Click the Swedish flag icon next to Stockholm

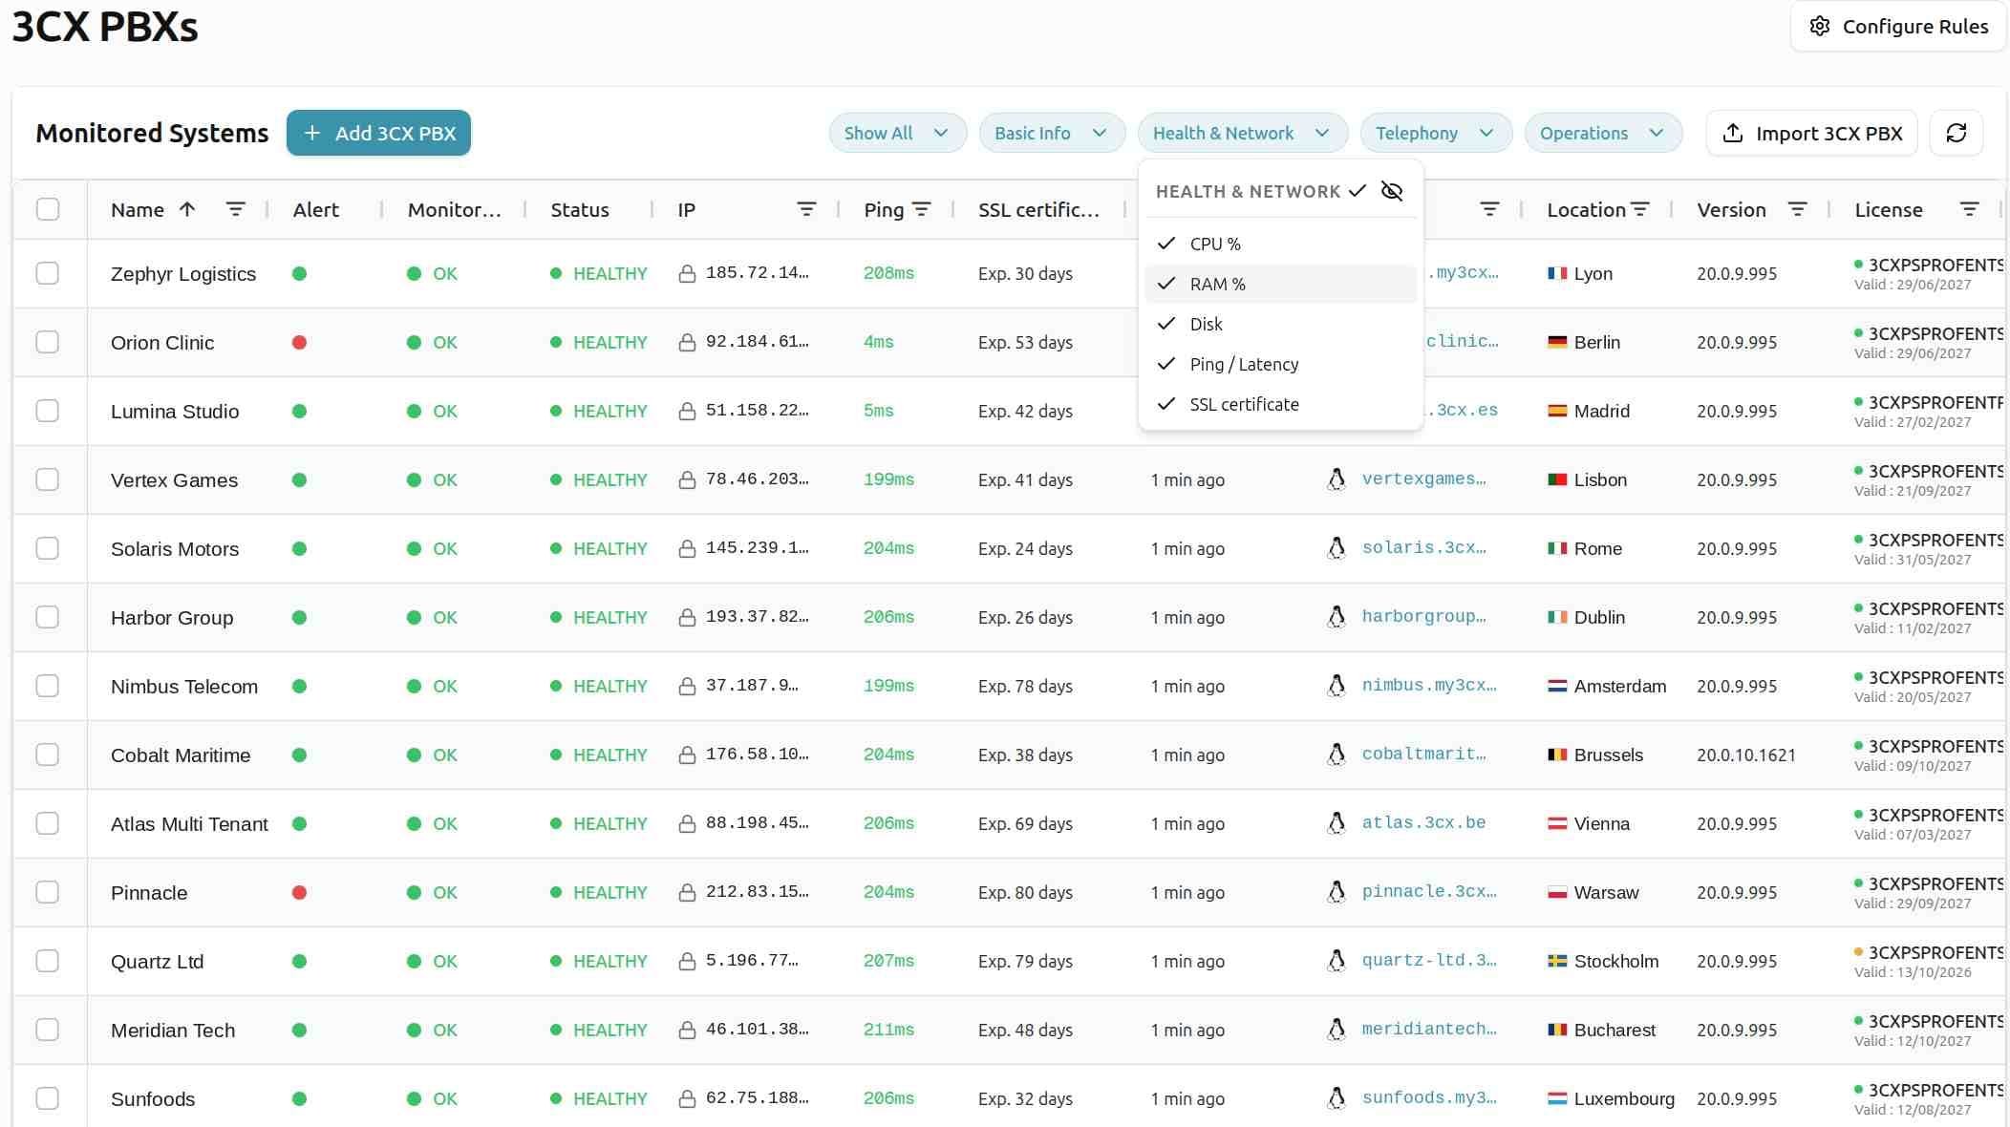point(1557,961)
